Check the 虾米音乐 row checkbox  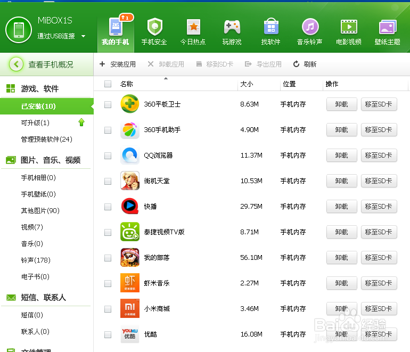[108, 283]
